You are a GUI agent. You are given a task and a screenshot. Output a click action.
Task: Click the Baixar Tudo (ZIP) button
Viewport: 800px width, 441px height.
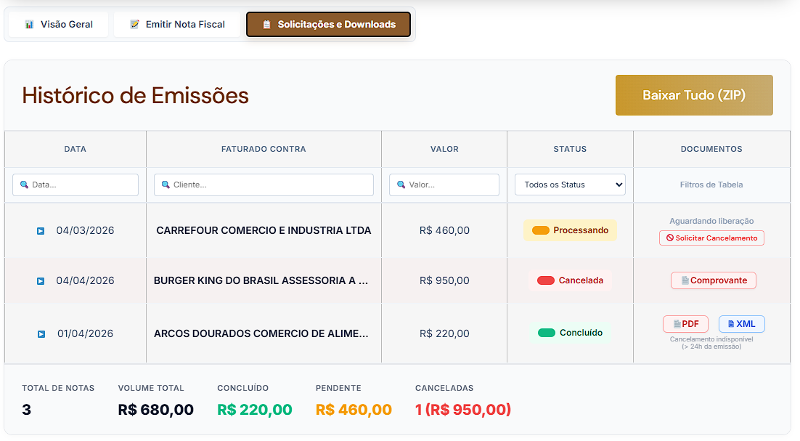pos(694,95)
